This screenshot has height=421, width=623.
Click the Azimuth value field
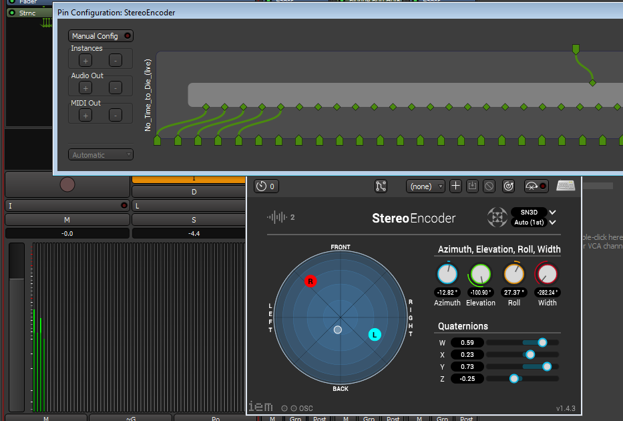pyautogui.click(x=447, y=292)
